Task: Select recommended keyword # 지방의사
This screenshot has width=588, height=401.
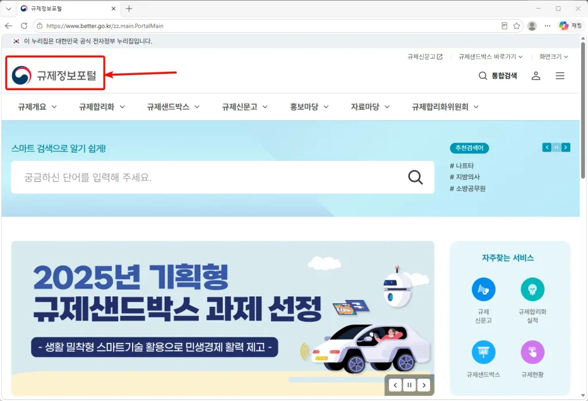Action: click(x=465, y=177)
